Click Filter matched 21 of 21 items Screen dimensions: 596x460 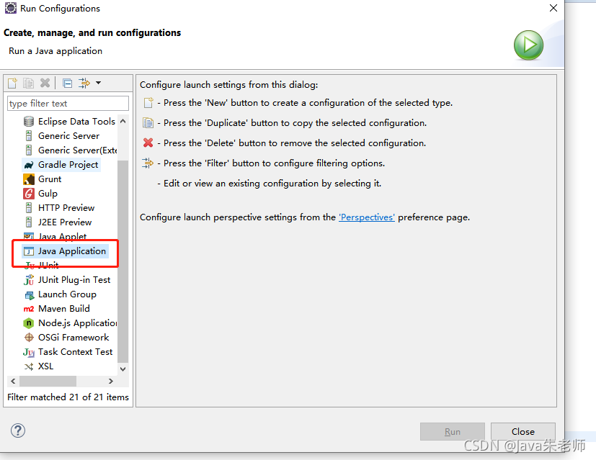[x=68, y=397]
